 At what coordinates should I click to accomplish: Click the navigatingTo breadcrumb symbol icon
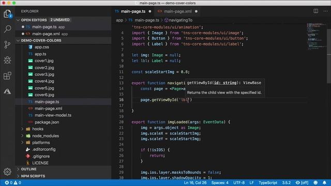click(x=167, y=20)
